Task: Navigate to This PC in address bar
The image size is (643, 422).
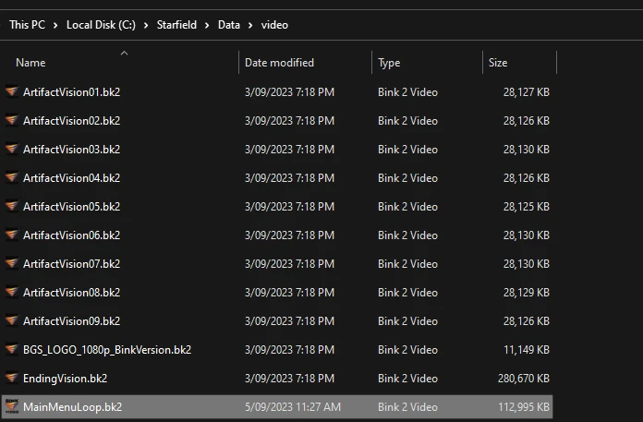Action: click(27, 25)
